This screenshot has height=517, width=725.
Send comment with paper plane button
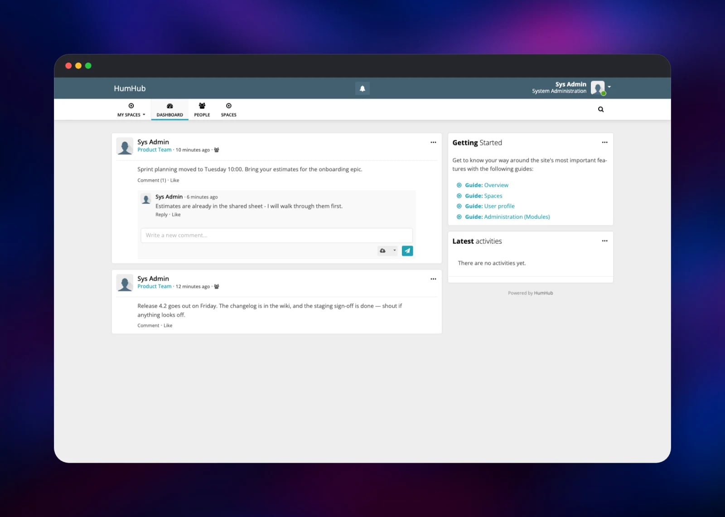[407, 251]
